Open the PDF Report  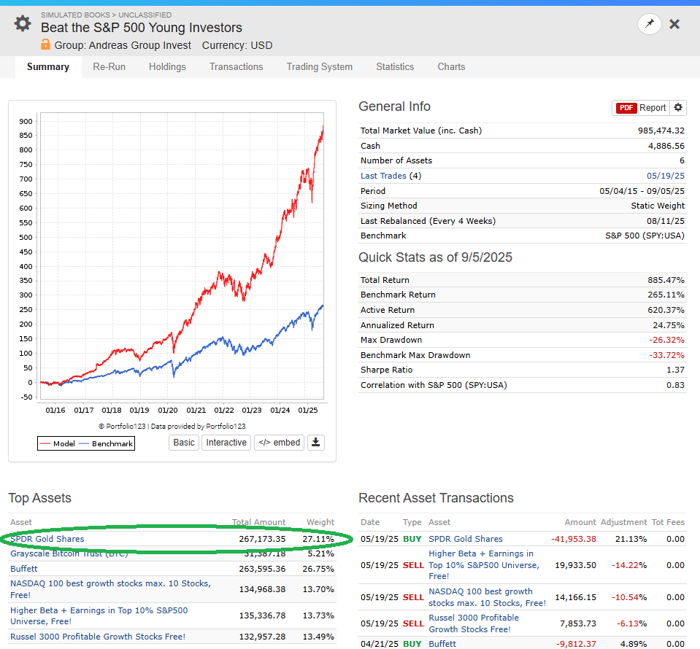point(641,107)
